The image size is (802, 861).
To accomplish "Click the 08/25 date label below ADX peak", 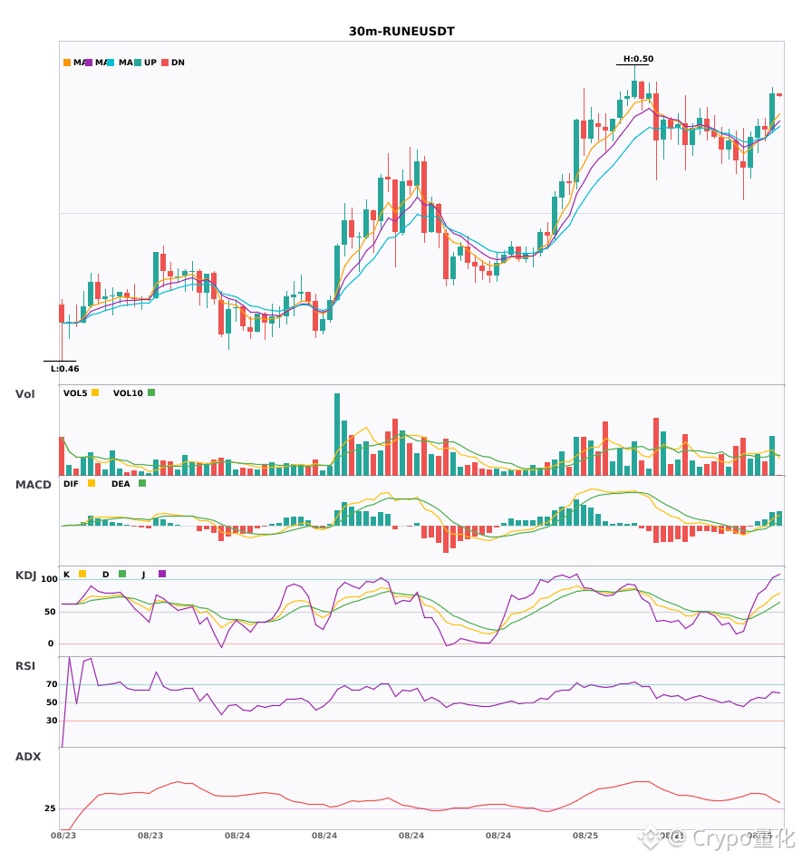I will (585, 836).
